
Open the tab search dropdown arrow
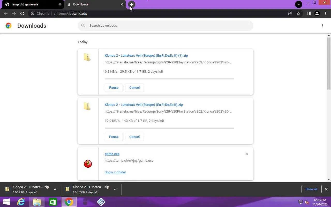tap(299, 4)
